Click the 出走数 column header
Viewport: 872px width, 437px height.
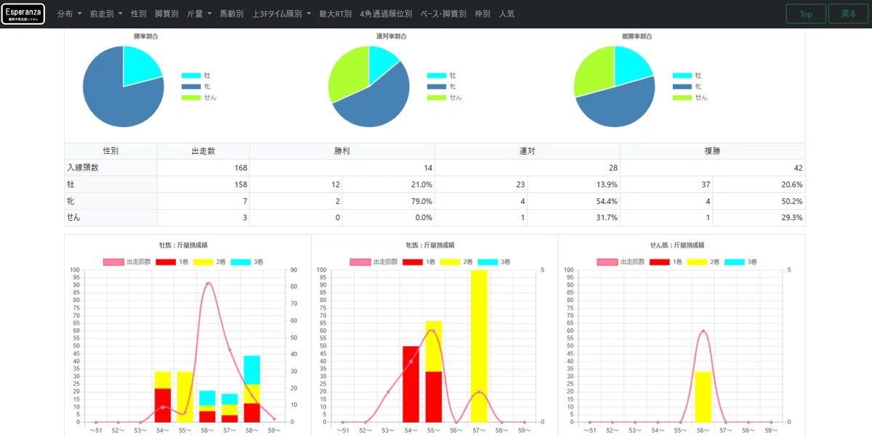pyautogui.click(x=203, y=151)
